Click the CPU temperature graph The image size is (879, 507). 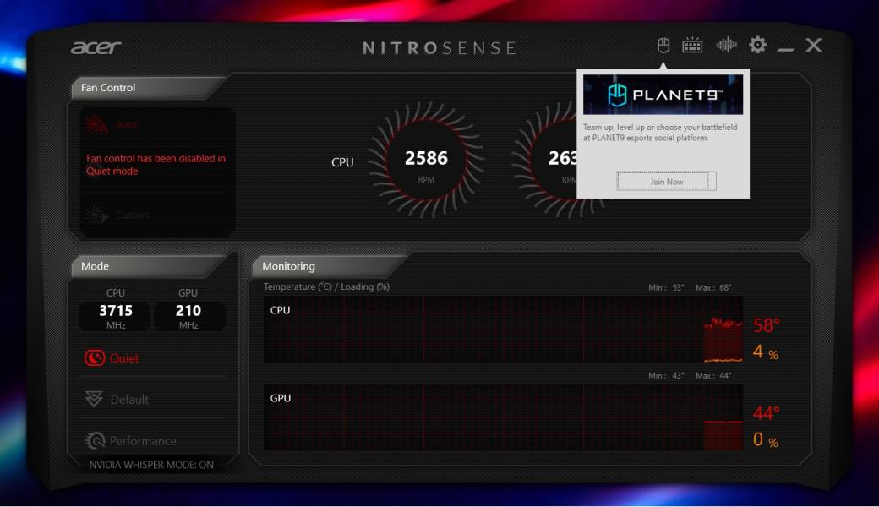click(503, 330)
